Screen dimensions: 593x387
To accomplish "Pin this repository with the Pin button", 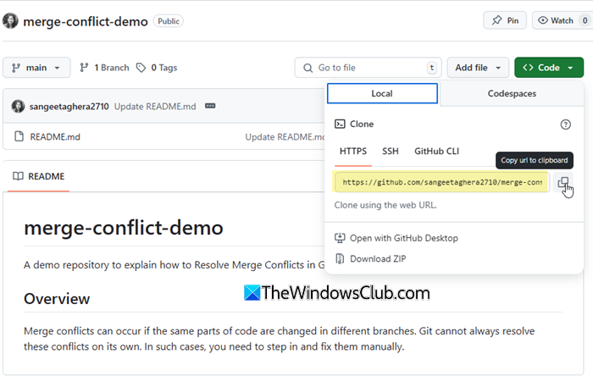I will [x=505, y=20].
